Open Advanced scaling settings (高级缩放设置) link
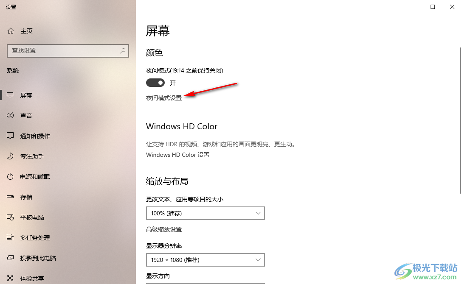 (x=164, y=229)
